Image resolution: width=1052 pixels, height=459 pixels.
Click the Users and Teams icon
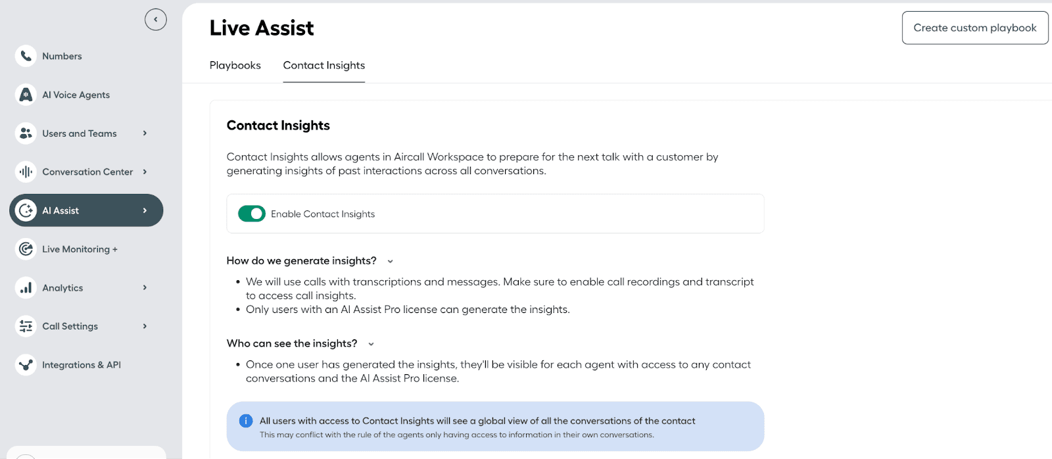[x=25, y=133]
